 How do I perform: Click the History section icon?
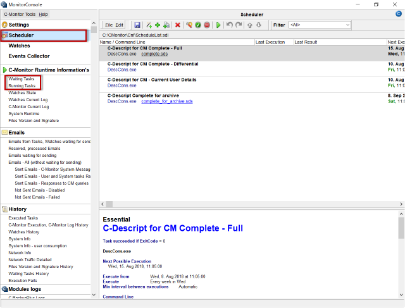(x=4, y=209)
